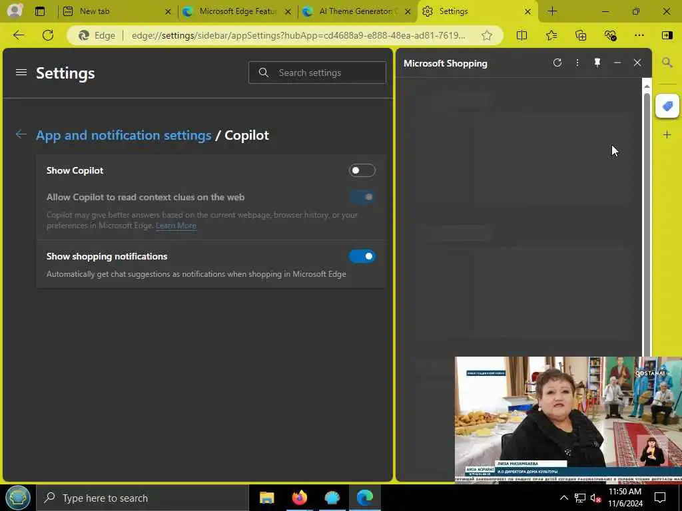This screenshot has width=682, height=511.
Task: Click the Edge site identity badge
Action: pyautogui.click(x=97, y=36)
